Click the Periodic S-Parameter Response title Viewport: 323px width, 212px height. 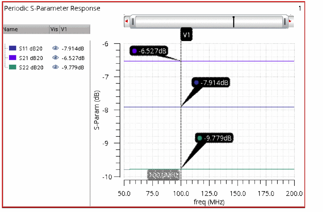52,8
